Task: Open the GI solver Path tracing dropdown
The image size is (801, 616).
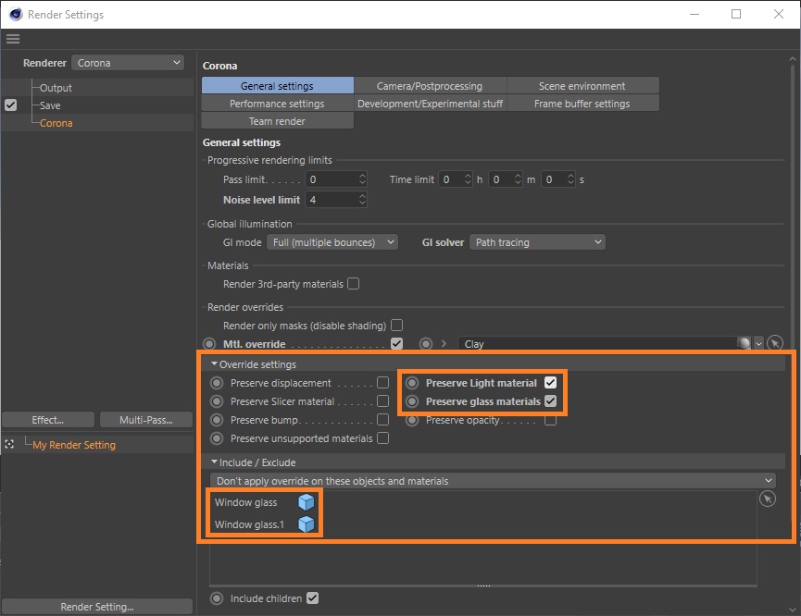Action: click(537, 242)
